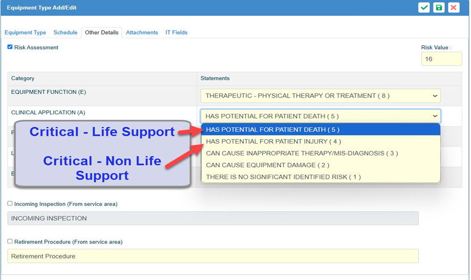This screenshot has height=280, width=471.
Task: Switch to the Equipment Type tab
Action: coord(25,32)
